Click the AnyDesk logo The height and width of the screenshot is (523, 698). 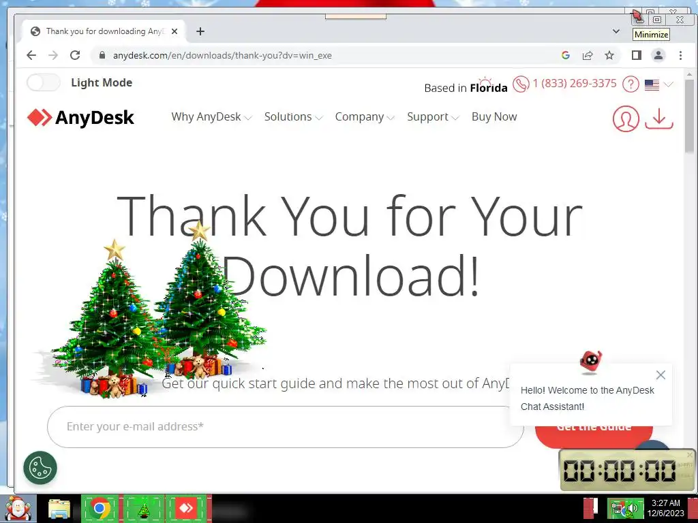80,117
